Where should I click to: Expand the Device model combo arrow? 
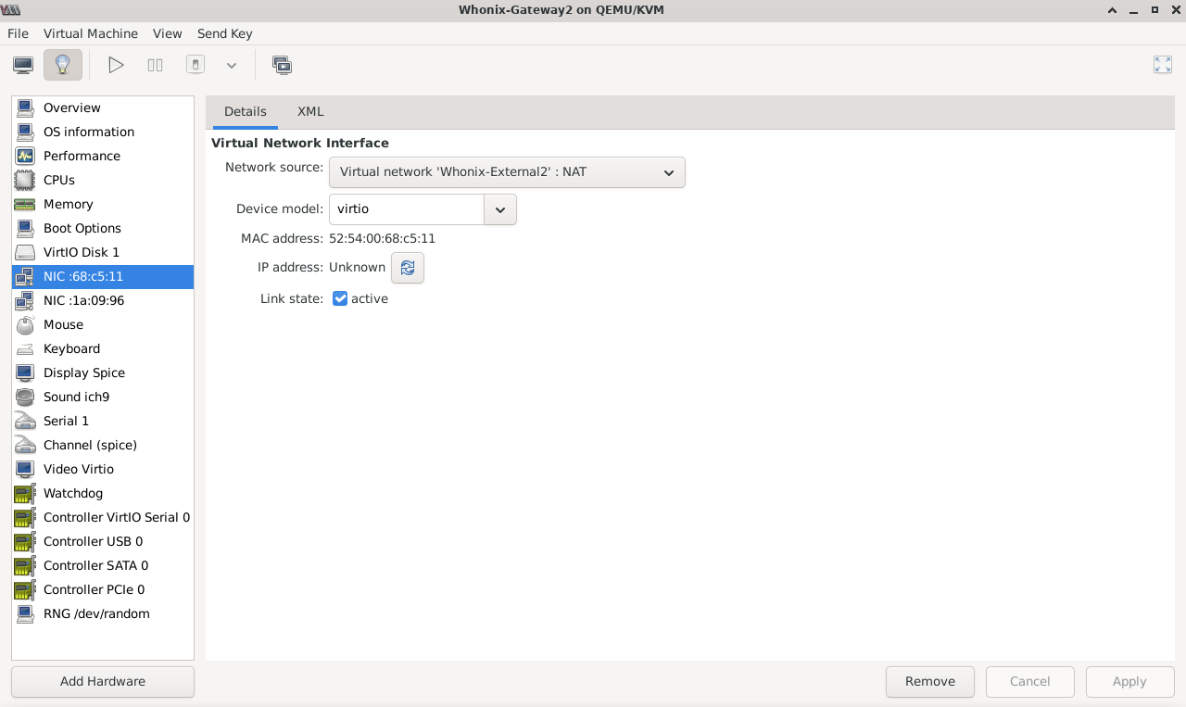coord(500,209)
